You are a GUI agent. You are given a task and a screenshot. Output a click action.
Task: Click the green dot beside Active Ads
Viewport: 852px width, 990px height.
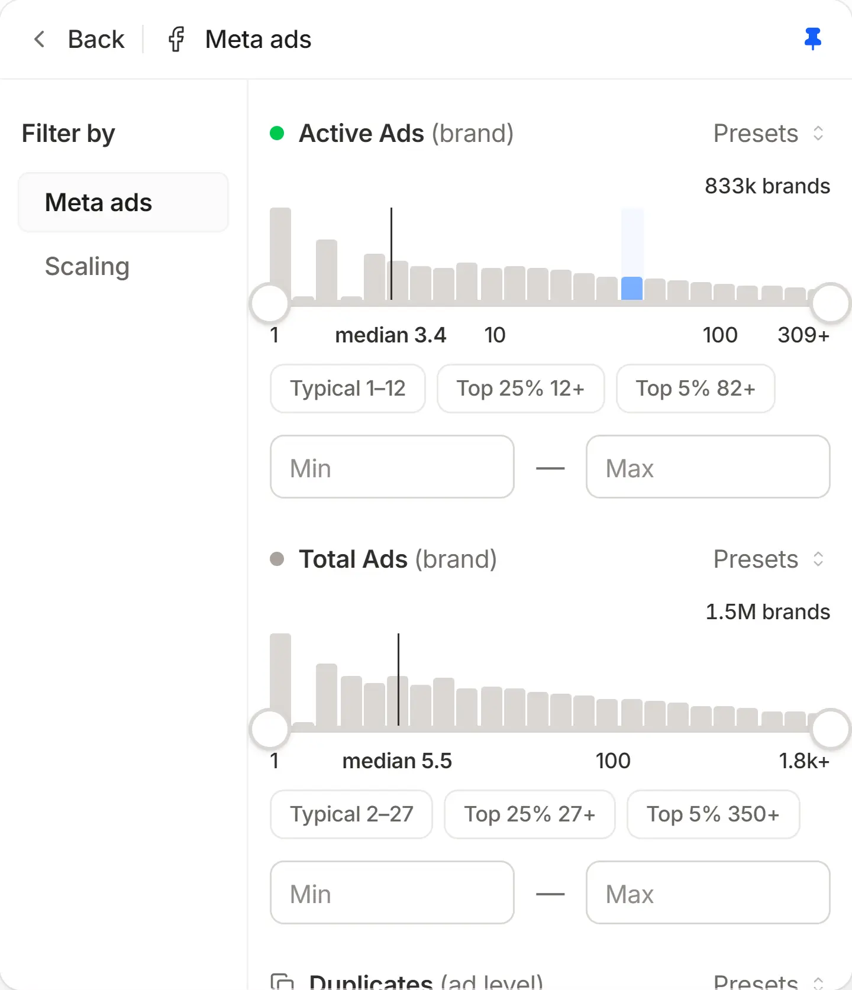tap(277, 133)
